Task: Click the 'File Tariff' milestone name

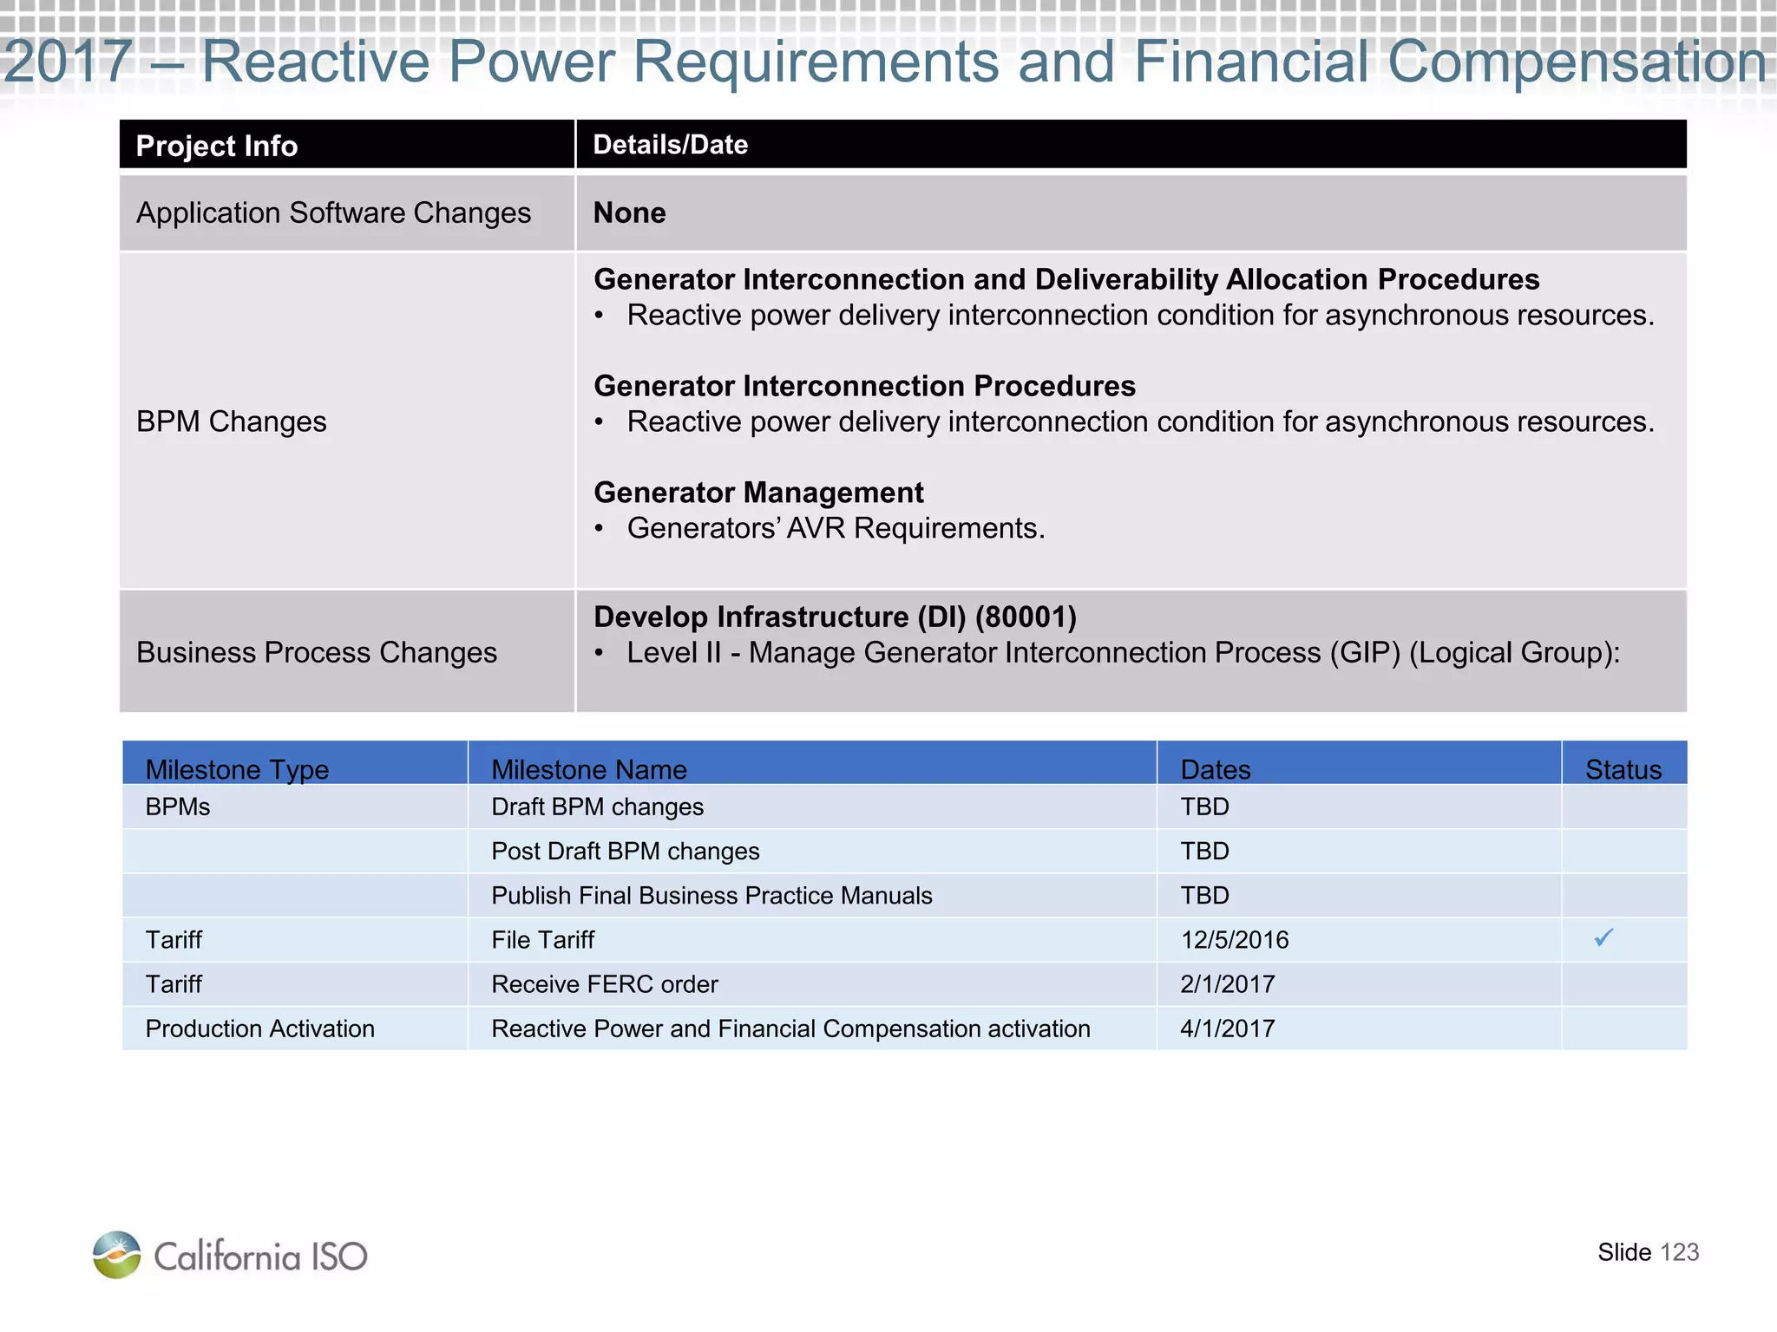Action: click(542, 940)
